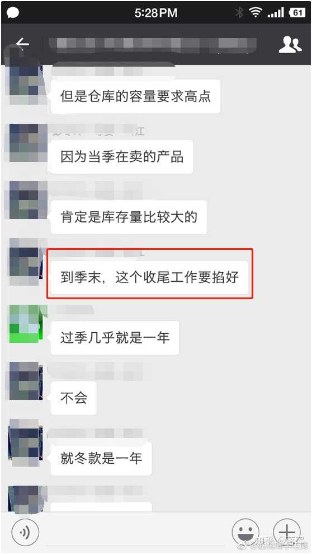Tap message '因为当季在卖的产品'
The height and width of the screenshot is (554, 312).
(122, 157)
